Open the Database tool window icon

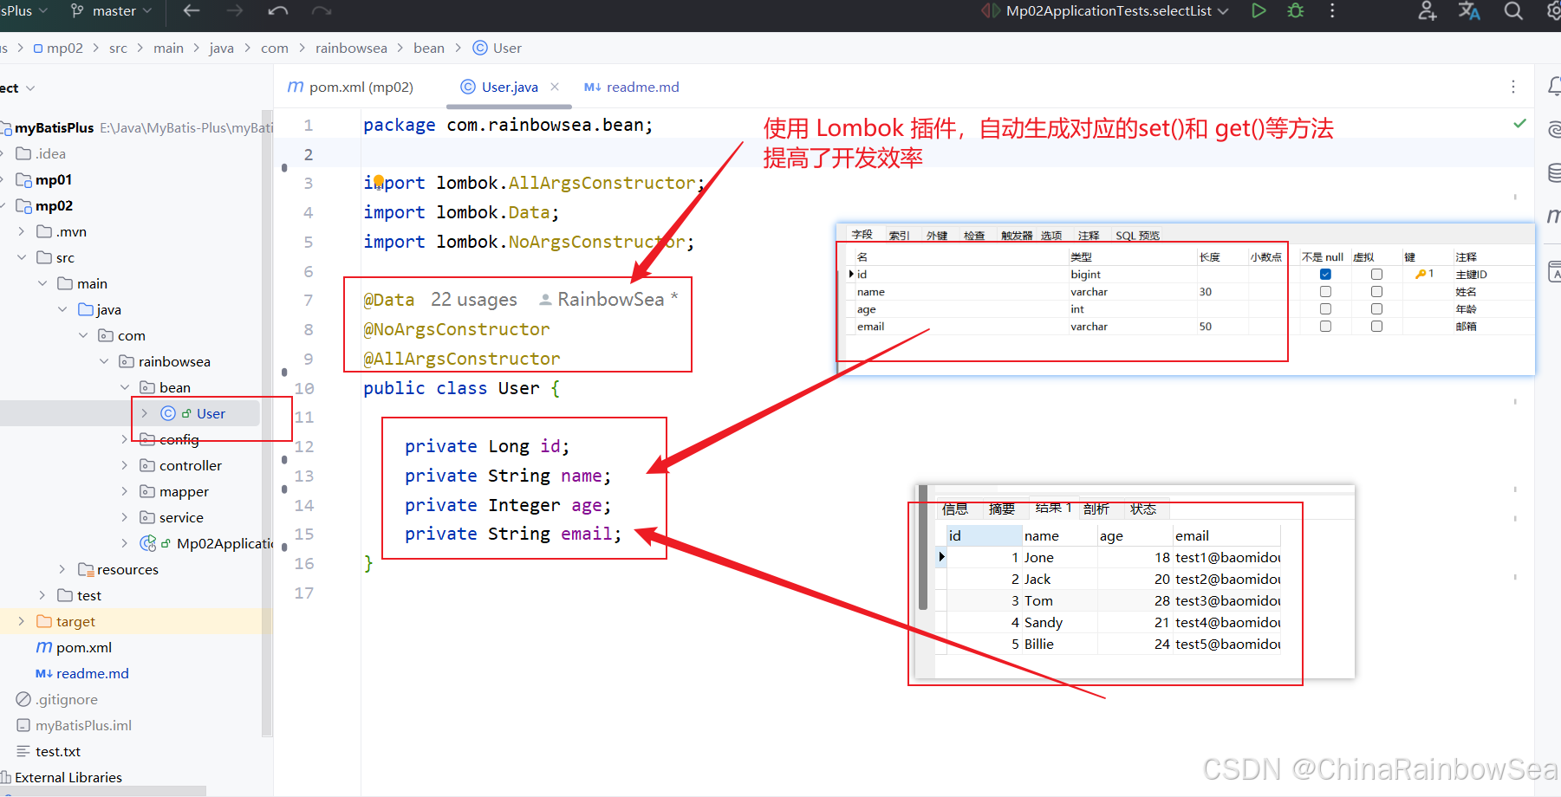click(x=1554, y=173)
